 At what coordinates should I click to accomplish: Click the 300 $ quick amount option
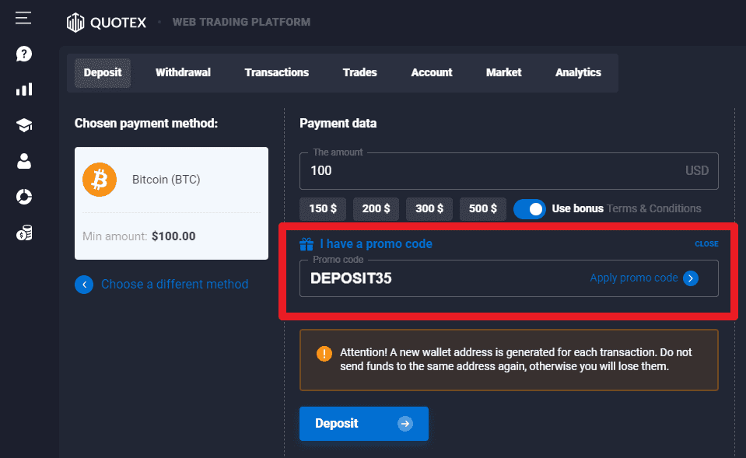(x=429, y=208)
